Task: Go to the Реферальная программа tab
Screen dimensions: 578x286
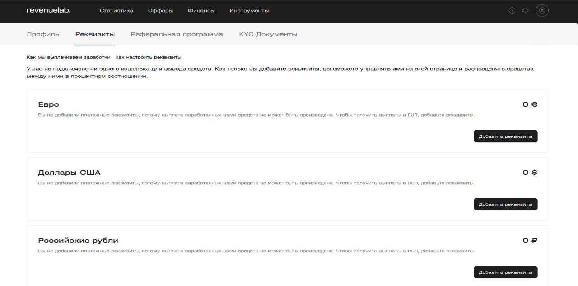Action: [x=177, y=34]
